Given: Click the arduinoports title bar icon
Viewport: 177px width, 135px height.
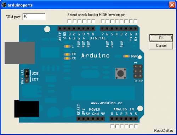Looking at the screenshot, I should [4, 5].
